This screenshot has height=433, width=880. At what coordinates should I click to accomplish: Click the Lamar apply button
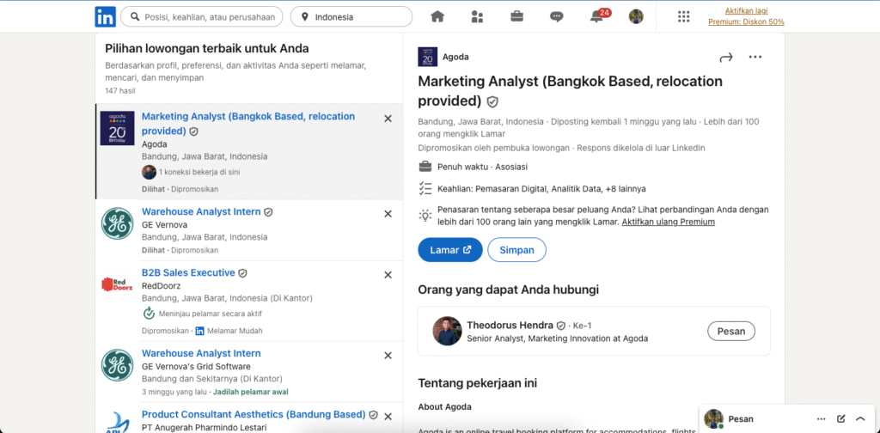(x=450, y=250)
